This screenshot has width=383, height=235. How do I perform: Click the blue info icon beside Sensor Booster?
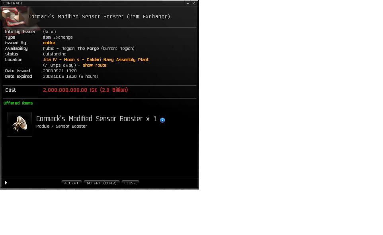point(162,120)
